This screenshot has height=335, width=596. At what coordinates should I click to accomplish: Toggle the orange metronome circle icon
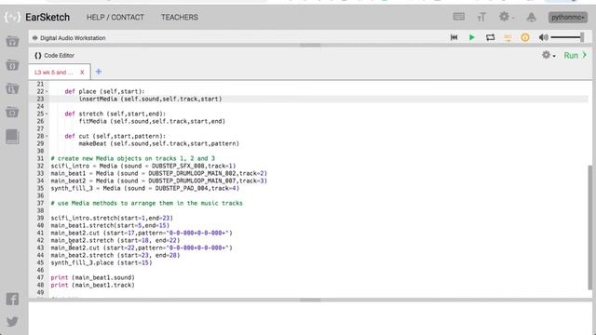(x=525, y=37)
